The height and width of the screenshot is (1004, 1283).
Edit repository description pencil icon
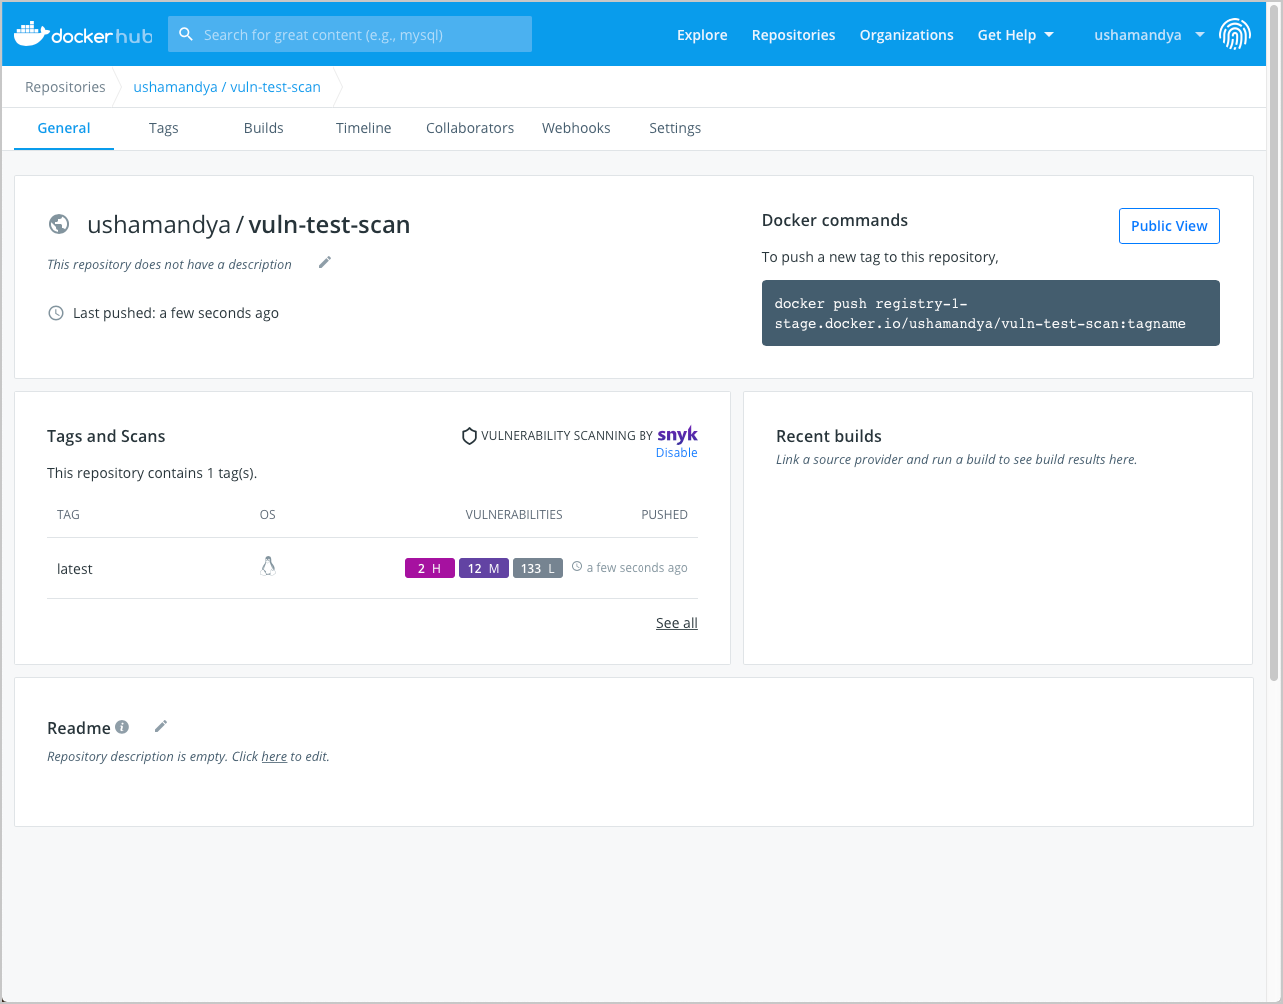324,263
